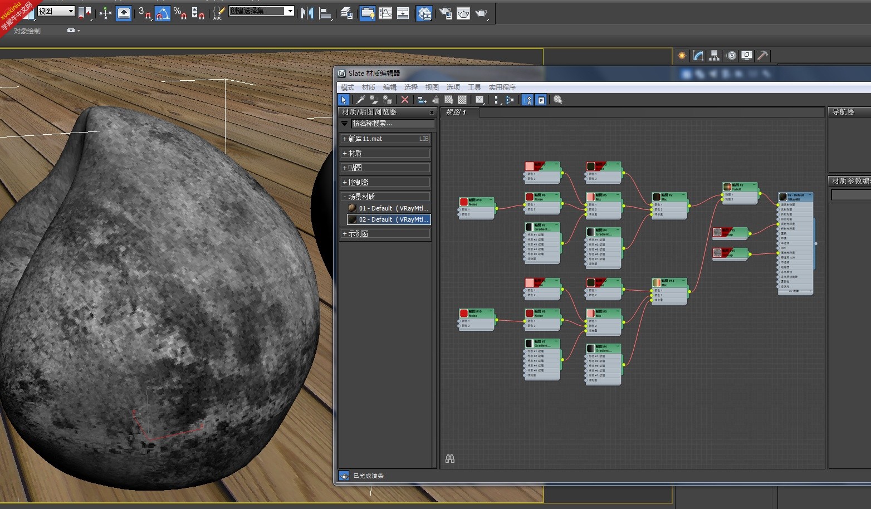Click the Render Production teapot icon
The height and width of the screenshot is (509, 871).
482,13
